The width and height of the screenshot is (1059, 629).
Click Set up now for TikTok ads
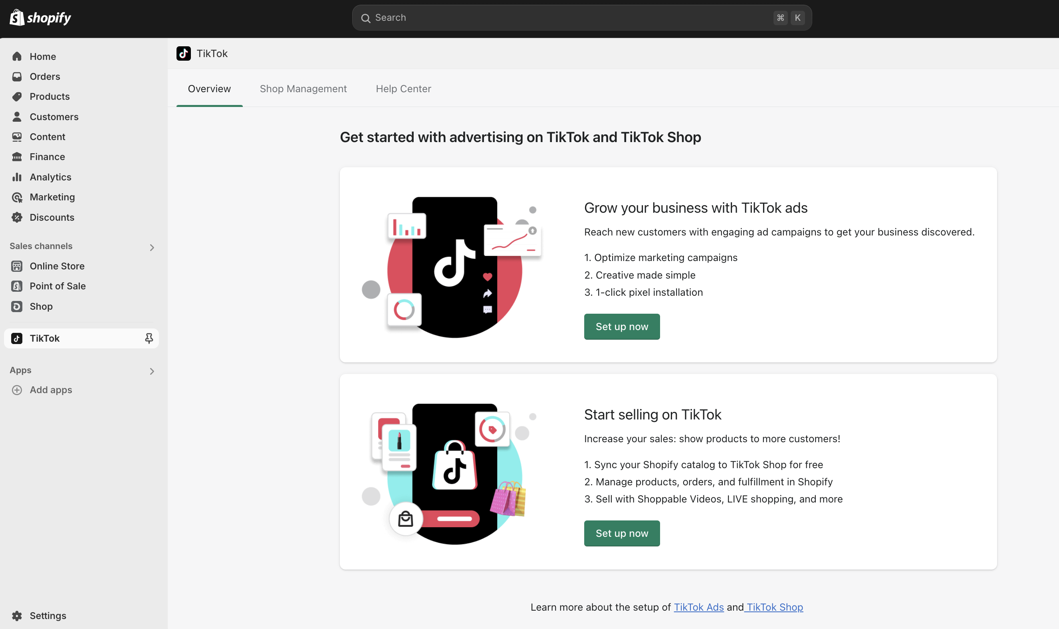[622, 327]
